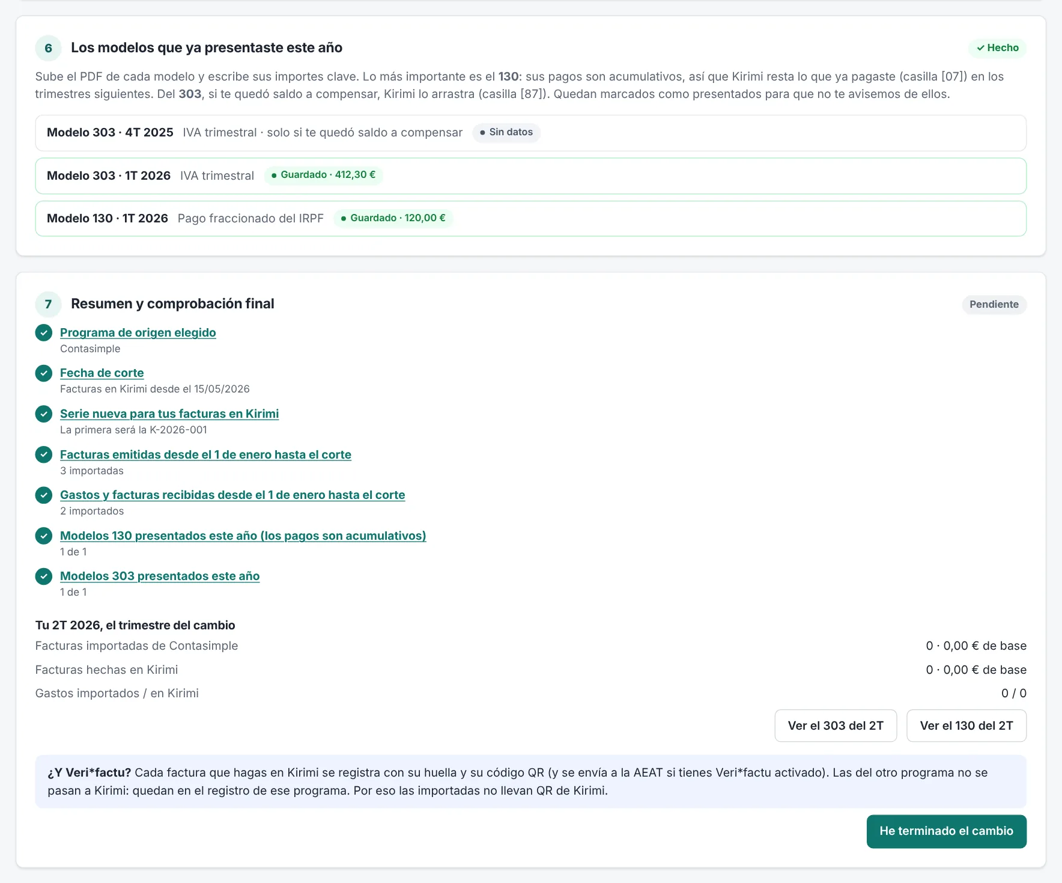Click the text '2 importados'

[x=92, y=511]
